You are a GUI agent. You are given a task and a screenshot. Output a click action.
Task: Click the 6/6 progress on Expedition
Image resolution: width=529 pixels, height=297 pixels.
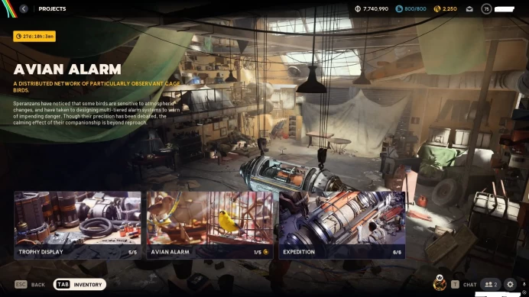397,252
